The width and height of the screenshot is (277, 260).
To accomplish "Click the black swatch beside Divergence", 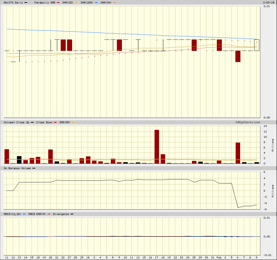I will point(72,214).
